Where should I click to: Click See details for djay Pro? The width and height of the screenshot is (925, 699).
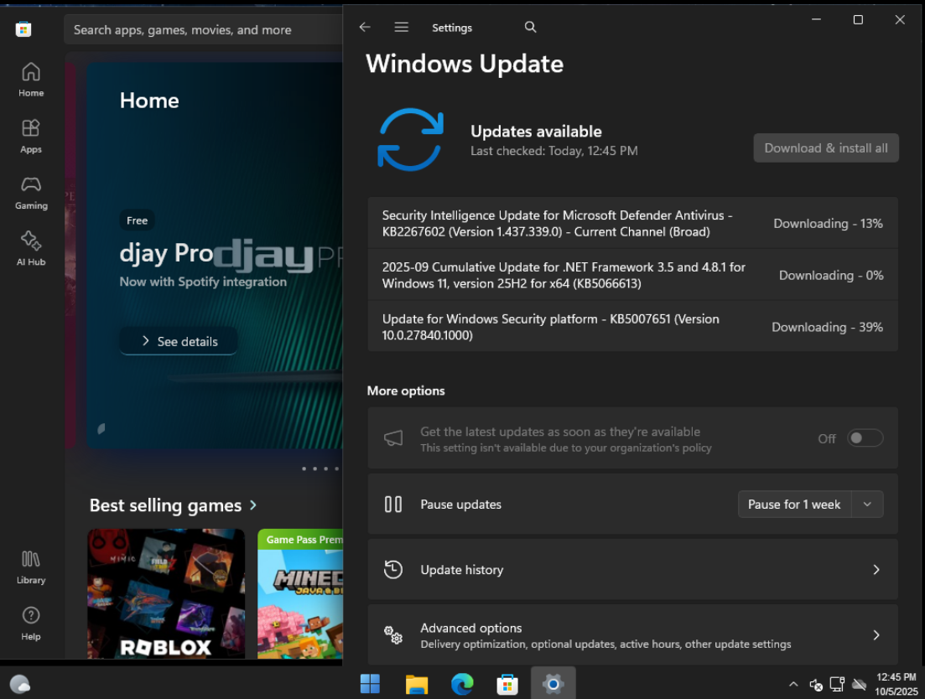point(179,341)
